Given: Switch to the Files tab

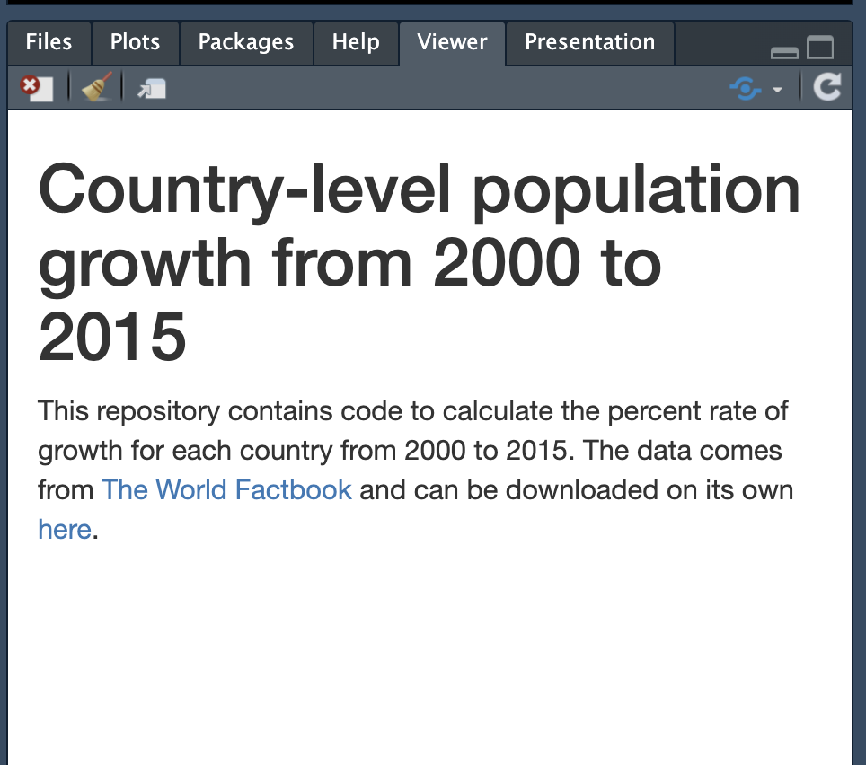Looking at the screenshot, I should 50,42.
